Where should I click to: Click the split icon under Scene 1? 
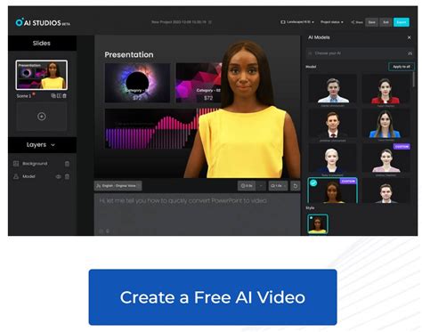(x=59, y=95)
